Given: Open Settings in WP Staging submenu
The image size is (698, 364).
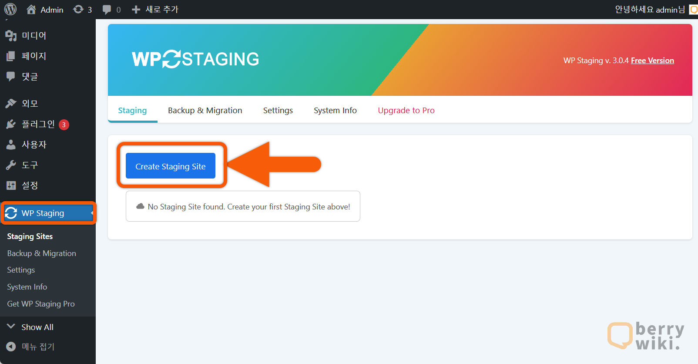Looking at the screenshot, I should coord(21,270).
